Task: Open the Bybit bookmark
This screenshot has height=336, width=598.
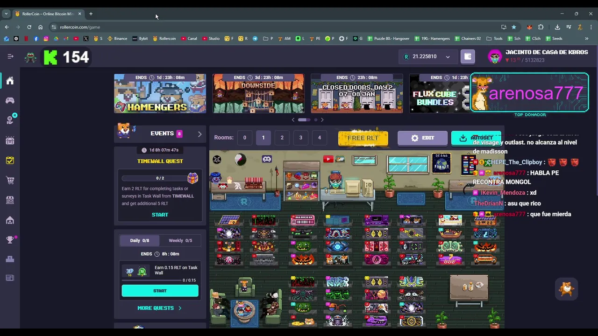Action: point(140,38)
